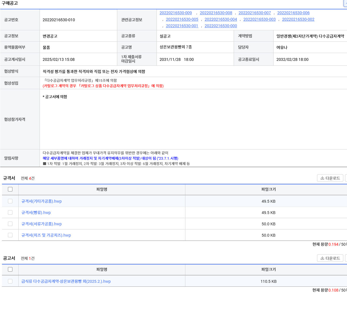This screenshot has width=347, height=321.
Task: Open file 규격서(빵류).hwp
Action: tap(36, 213)
